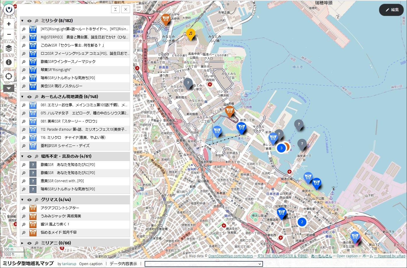The image size is (407, 268).
Task: Open the layers control icon
Action: 9,48
